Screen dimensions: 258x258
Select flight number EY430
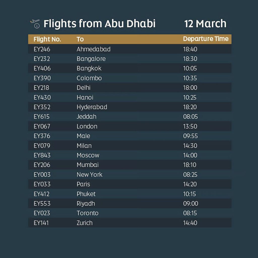(42, 98)
